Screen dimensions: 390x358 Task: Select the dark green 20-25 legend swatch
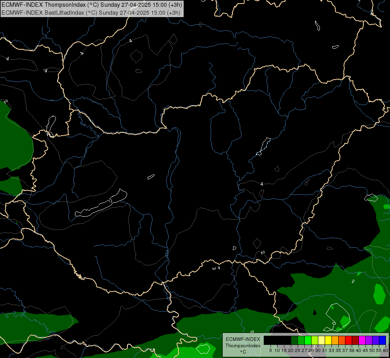point(294,340)
